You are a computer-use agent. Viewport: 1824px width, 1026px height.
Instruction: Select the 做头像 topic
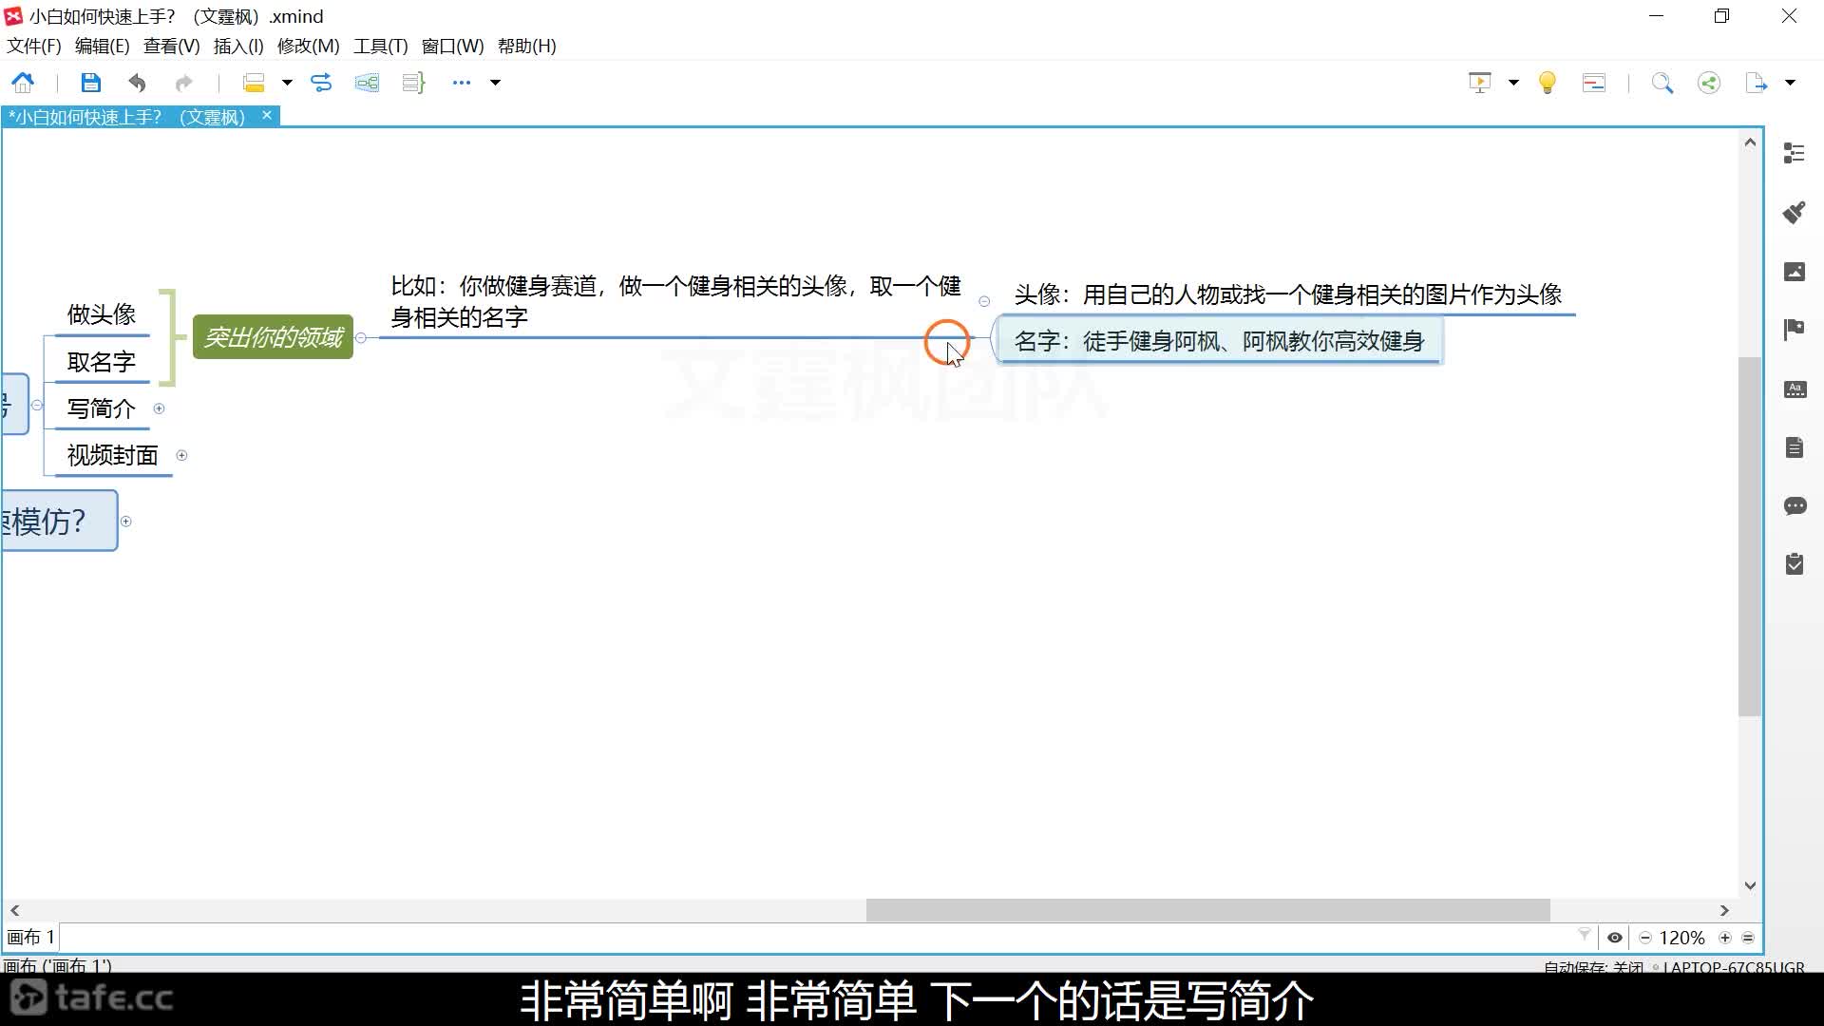[x=102, y=314]
